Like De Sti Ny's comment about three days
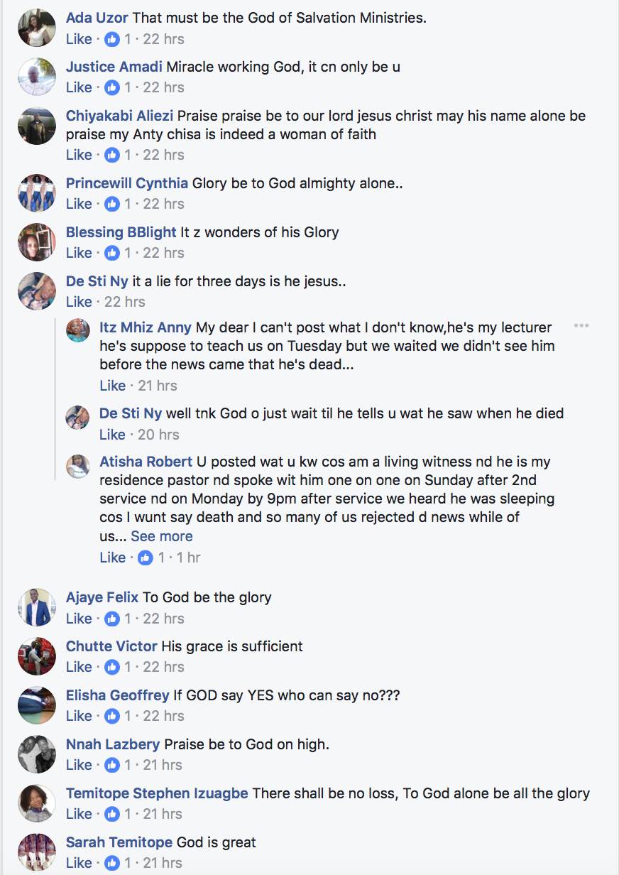Screen dimensions: 619x875 pos(79,302)
